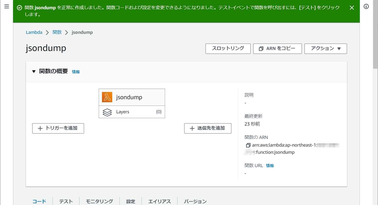The height and width of the screenshot is (205, 378).
Task: Open the 設定 tab
Action: [131, 201]
